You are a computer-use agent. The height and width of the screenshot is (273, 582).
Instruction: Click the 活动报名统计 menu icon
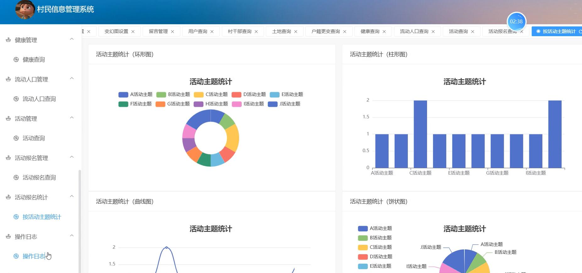(8, 197)
